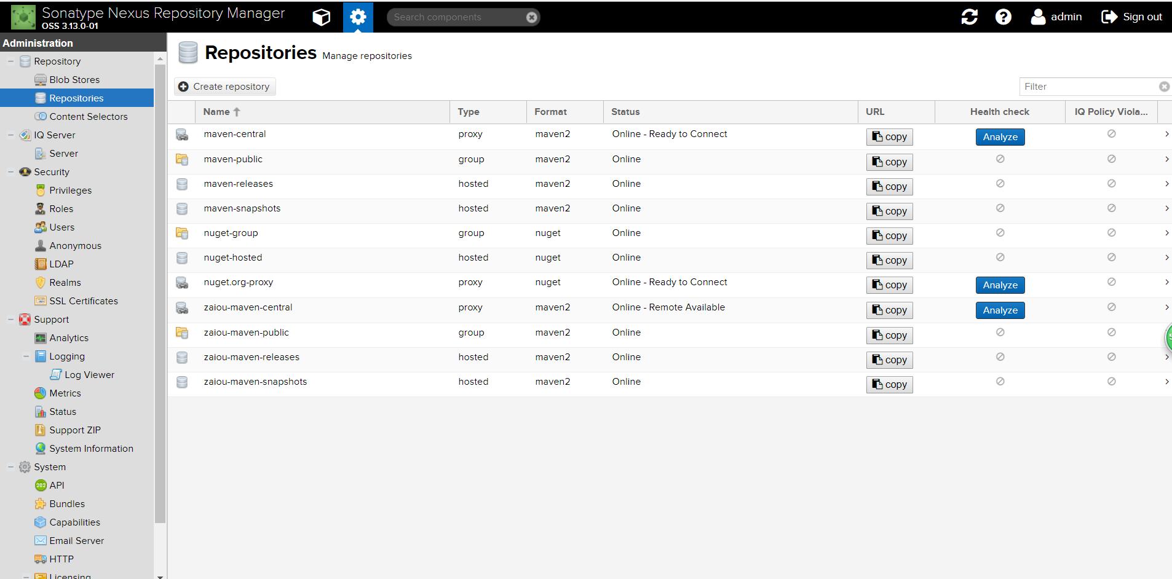The width and height of the screenshot is (1172, 579).
Task: Sort repositories by the Format column
Action: 565,112
